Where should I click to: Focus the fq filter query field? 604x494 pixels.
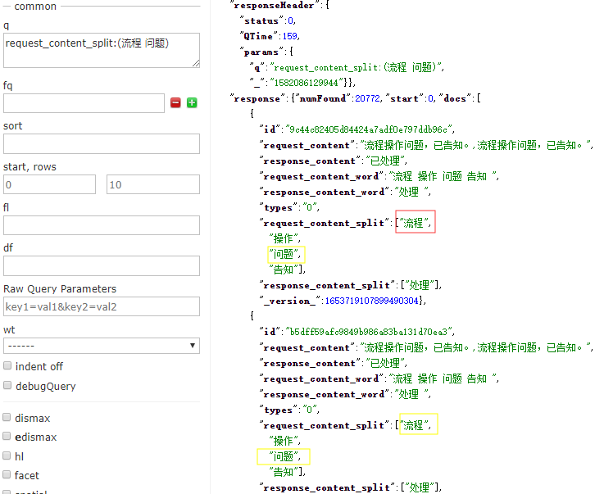(x=84, y=103)
